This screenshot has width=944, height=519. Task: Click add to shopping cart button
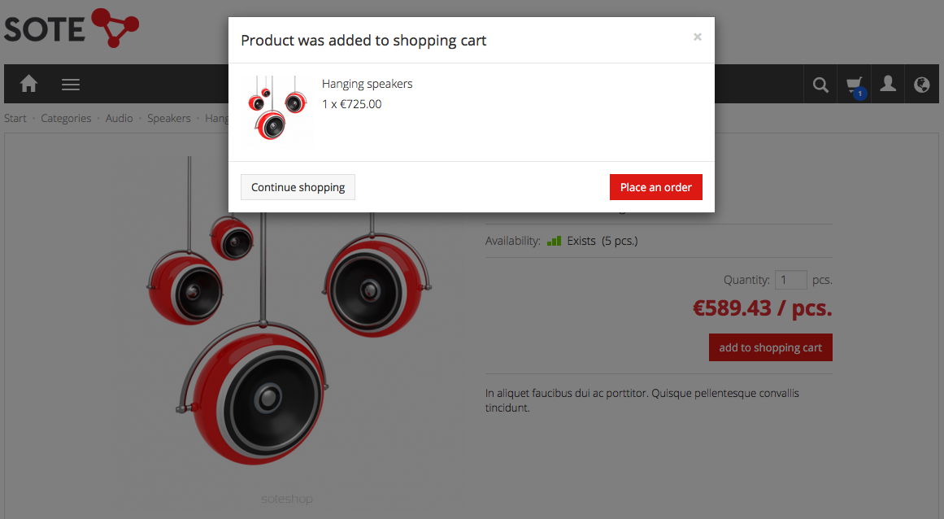[x=770, y=347]
